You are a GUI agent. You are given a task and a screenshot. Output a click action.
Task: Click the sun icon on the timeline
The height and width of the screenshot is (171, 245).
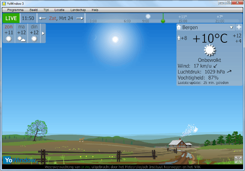tap(148, 16)
